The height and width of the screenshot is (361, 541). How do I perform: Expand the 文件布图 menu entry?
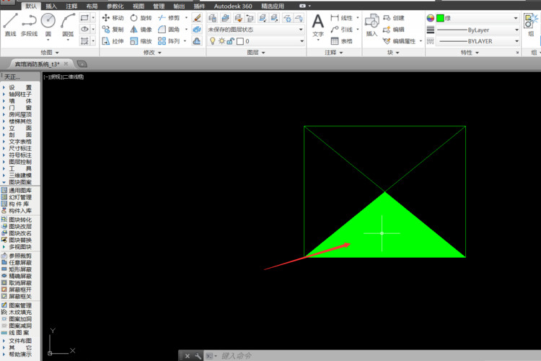pyautogui.click(x=17, y=341)
